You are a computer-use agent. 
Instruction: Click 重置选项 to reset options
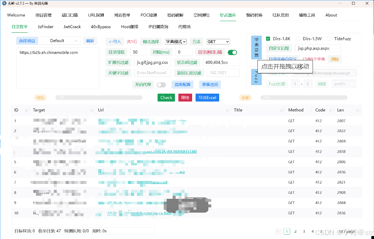click(x=210, y=84)
